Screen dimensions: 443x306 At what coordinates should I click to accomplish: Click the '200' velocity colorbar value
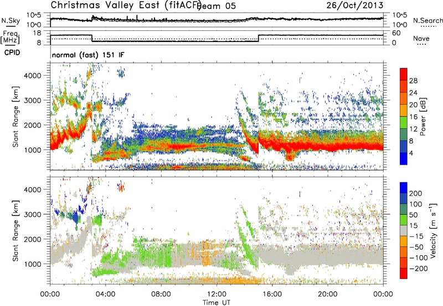pyautogui.click(x=416, y=193)
